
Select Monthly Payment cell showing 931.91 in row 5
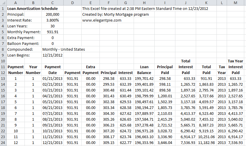53,32
